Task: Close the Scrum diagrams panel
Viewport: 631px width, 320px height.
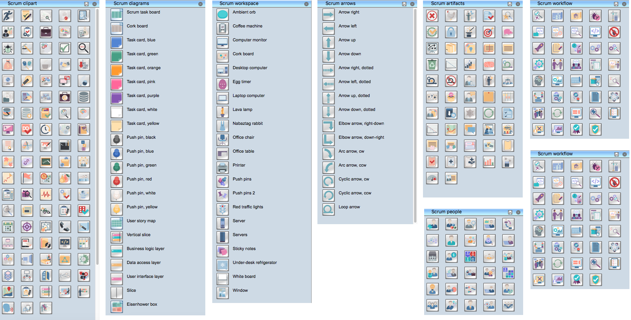Action: pos(200,4)
